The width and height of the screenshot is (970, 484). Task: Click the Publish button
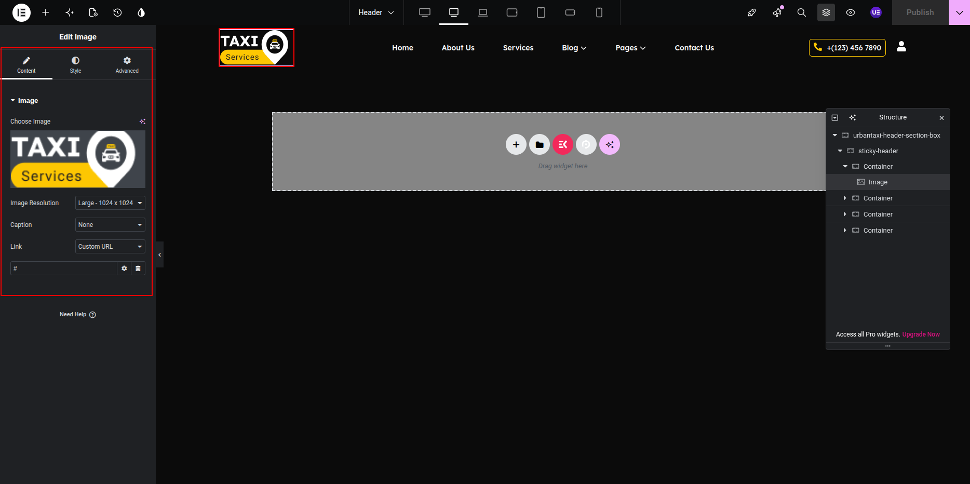point(920,12)
